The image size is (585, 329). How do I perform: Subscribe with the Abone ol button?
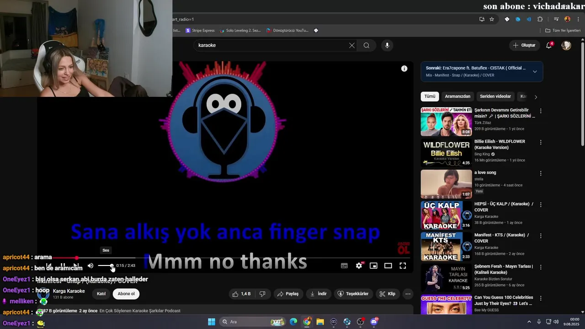pos(126,294)
